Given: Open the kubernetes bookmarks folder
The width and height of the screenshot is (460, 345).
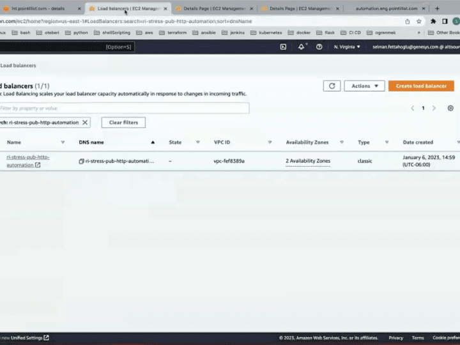Looking at the screenshot, I should [x=266, y=33].
